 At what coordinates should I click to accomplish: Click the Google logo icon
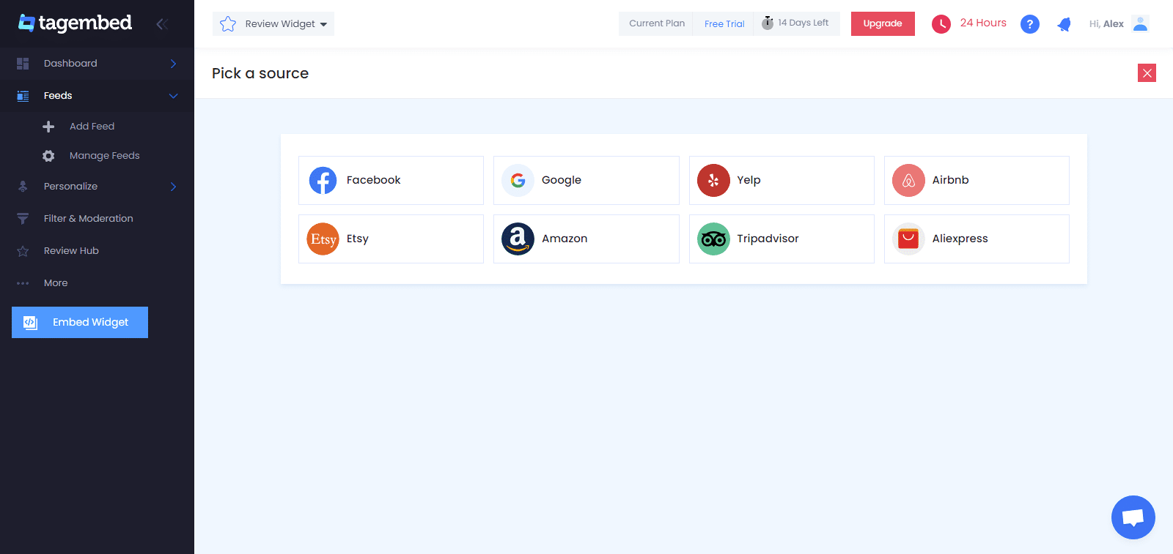pos(518,180)
